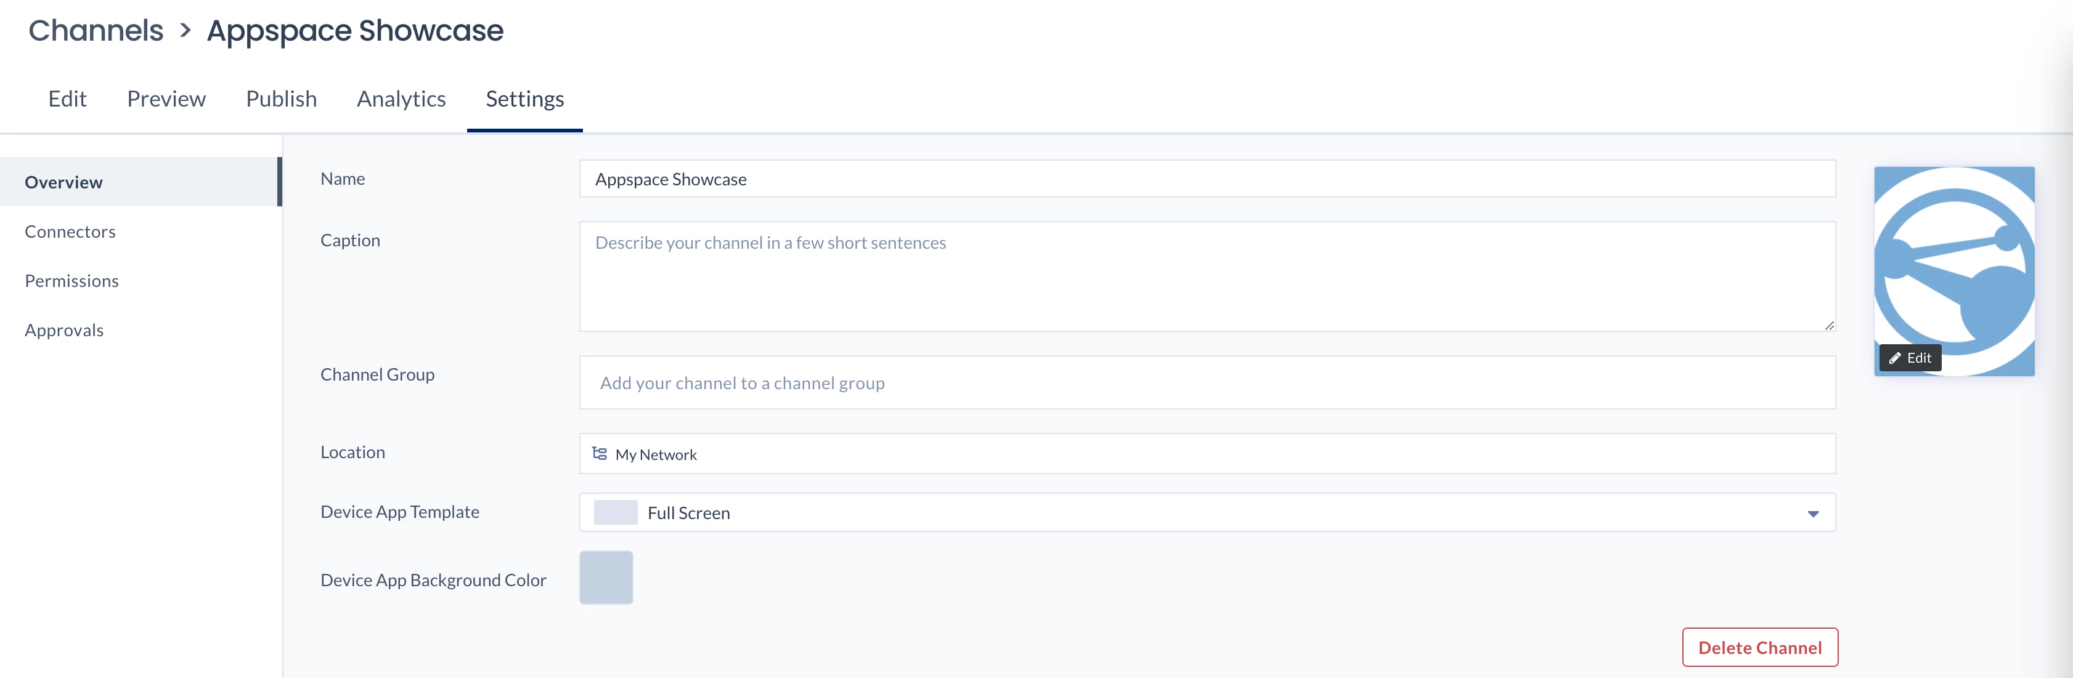Open Connectors in the settings sidebar
This screenshot has width=2073, height=678.
pos(70,232)
